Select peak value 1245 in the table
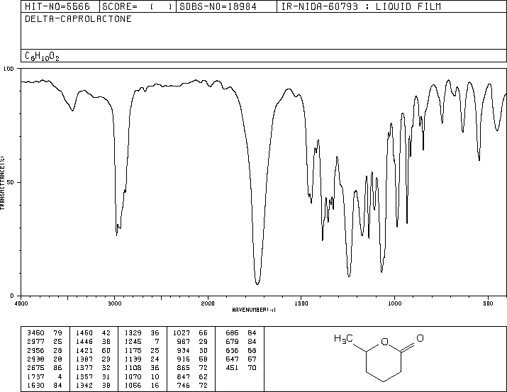This screenshot has width=507, height=392. (x=133, y=342)
